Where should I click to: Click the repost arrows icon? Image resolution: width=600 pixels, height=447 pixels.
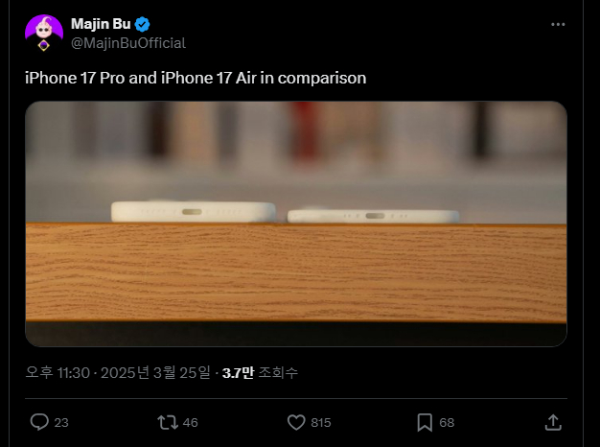168,422
